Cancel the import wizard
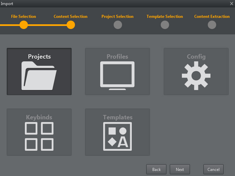 point(213,169)
